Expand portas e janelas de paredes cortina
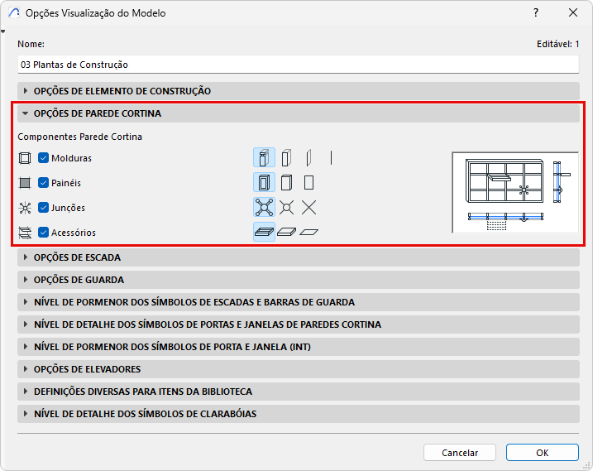Screen dimensions: 593x471 pos(299,324)
